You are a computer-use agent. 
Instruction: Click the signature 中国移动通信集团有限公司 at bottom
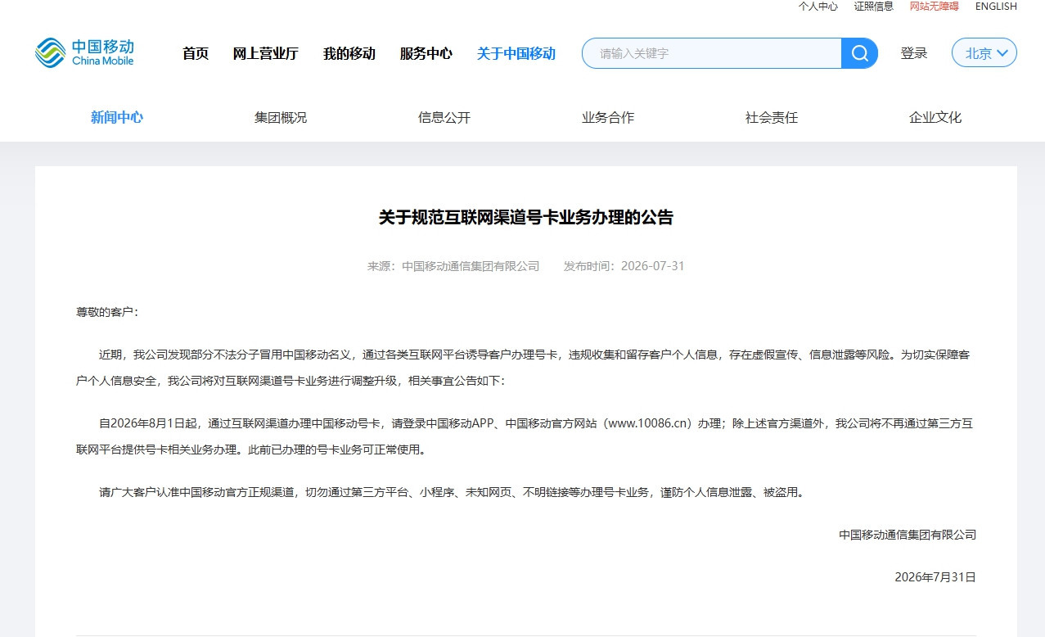click(908, 535)
